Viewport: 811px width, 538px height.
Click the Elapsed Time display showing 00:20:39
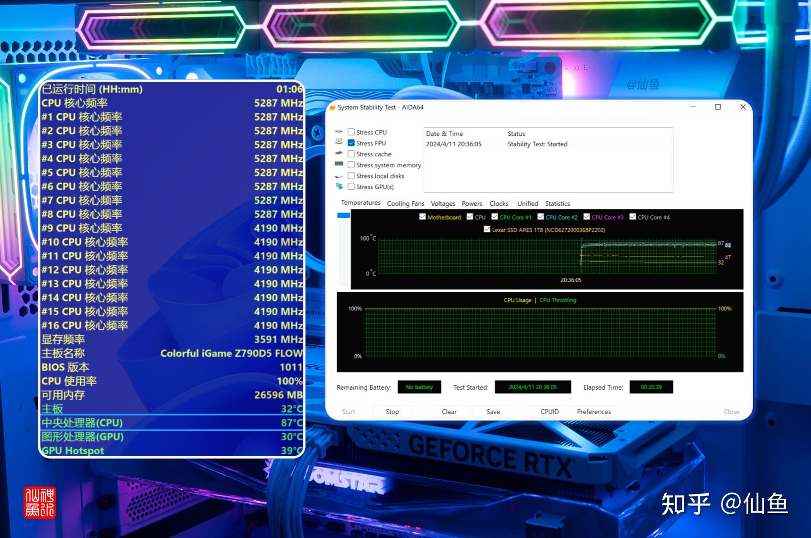click(x=651, y=387)
